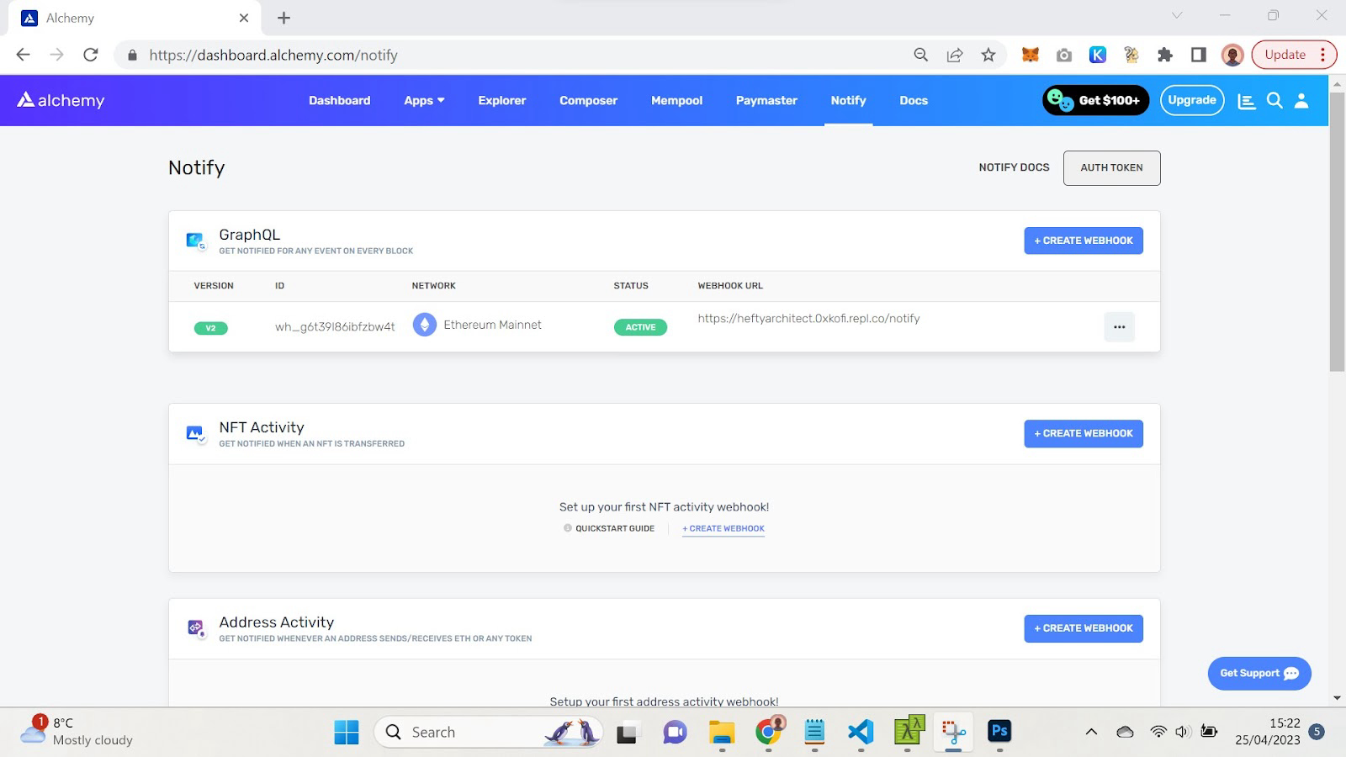Open Visual Studio Code from taskbar
This screenshot has width=1346, height=757.
(861, 732)
